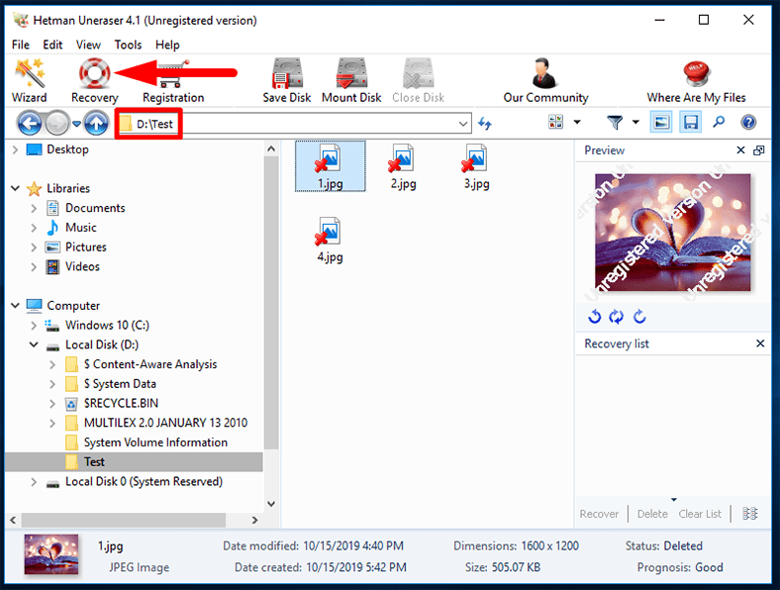The height and width of the screenshot is (590, 780).
Task: Click the Clear List button
Action: click(x=700, y=514)
